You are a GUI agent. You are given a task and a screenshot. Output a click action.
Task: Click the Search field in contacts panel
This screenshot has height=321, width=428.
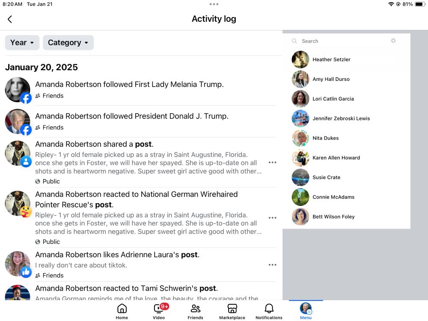click(x=344, y=41)
